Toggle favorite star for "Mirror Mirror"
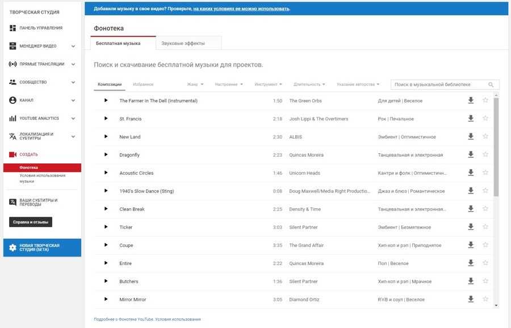 (485, 300)
